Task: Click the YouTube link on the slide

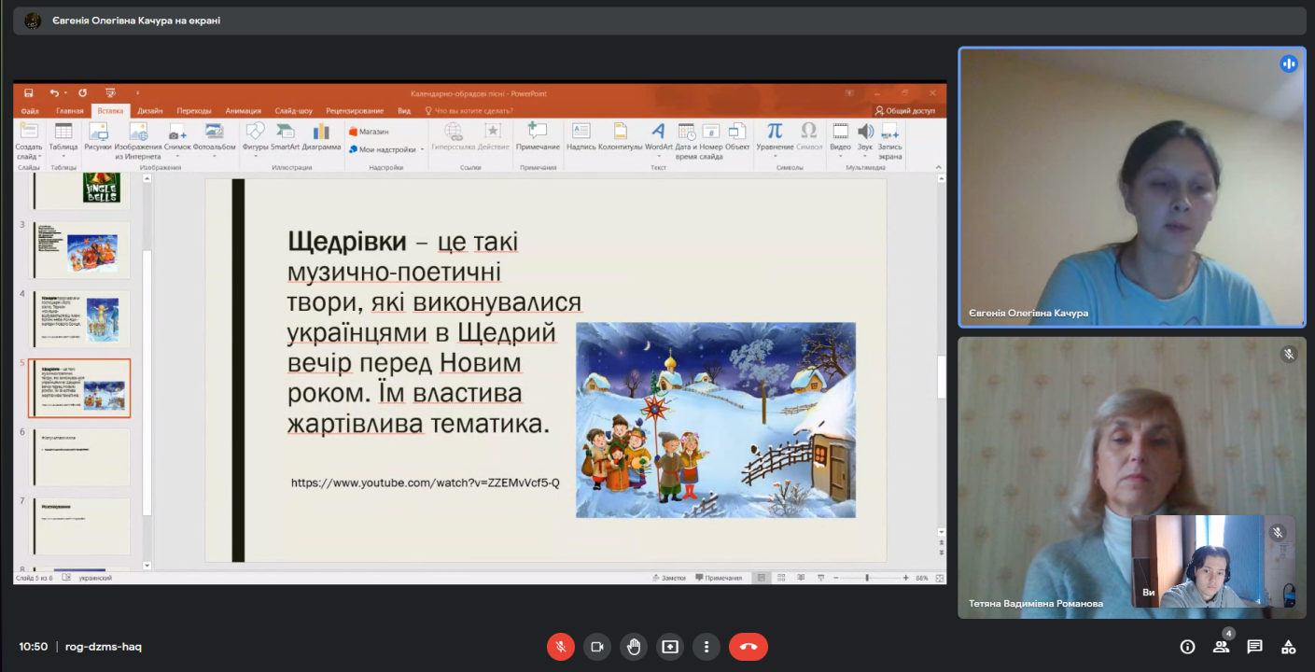Action: 425,483
